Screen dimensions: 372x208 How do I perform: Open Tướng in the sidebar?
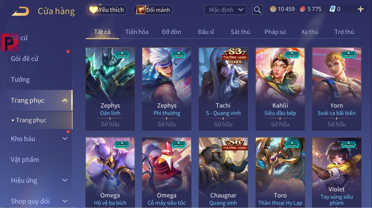coord(20,80)
